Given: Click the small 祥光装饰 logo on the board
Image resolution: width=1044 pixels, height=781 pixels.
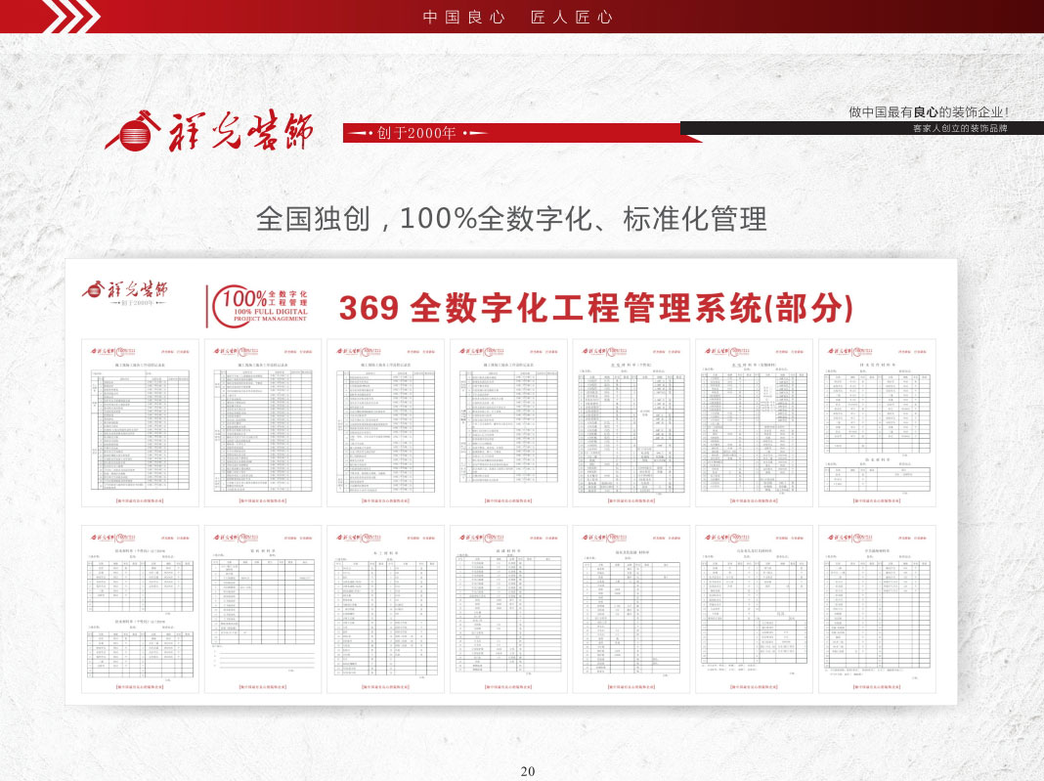Looking at the screenshot, I should [125, 293].
